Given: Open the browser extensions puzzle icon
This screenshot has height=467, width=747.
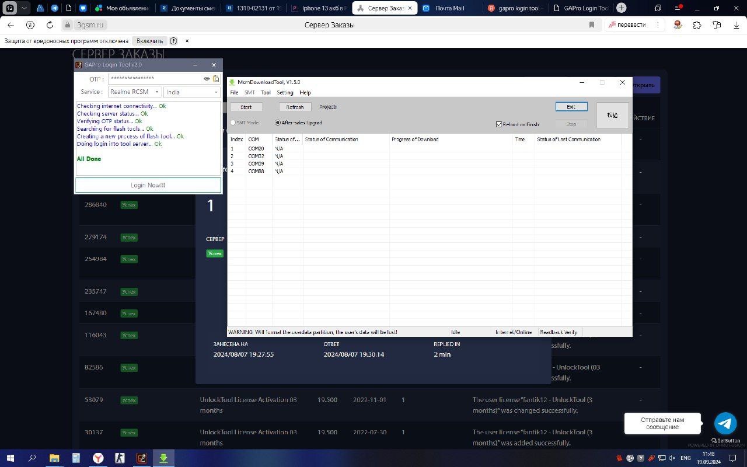Looking at the screenshot, I should coord(697,25).
